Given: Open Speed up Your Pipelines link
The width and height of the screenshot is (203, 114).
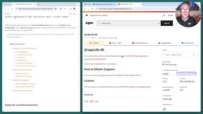Looking at the screenshot, I should [x=23, y=91].
